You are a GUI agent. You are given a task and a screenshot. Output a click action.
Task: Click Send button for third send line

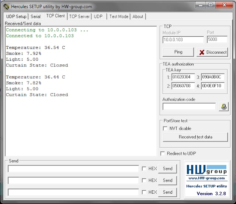[167, 192]
